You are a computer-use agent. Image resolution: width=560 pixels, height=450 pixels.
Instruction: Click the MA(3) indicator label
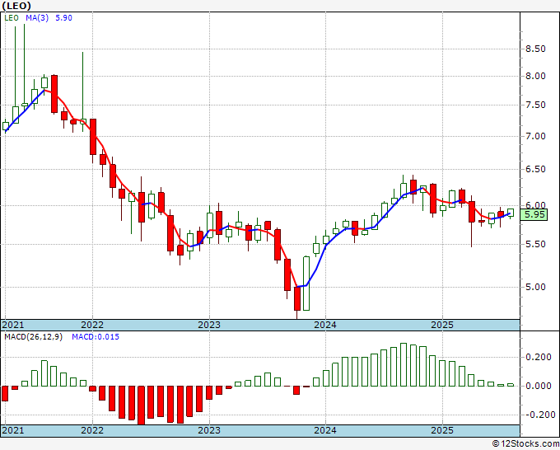click(37, 18)
